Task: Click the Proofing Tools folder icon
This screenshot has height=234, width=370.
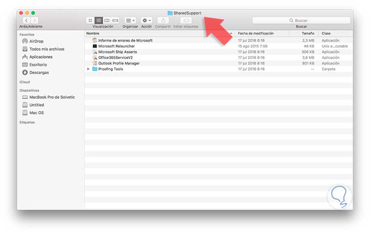Action: pyautogui.click(x=95, y=69)
